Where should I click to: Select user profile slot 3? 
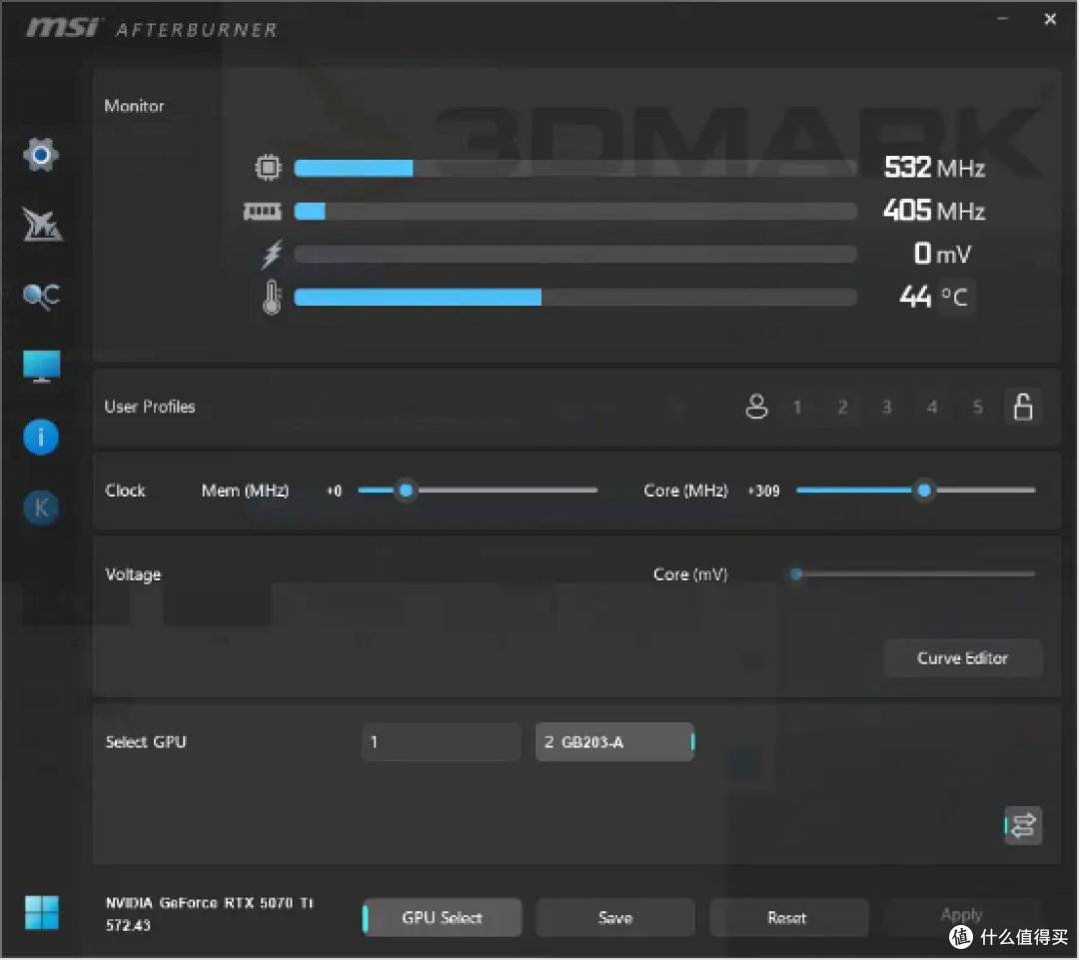887,407
